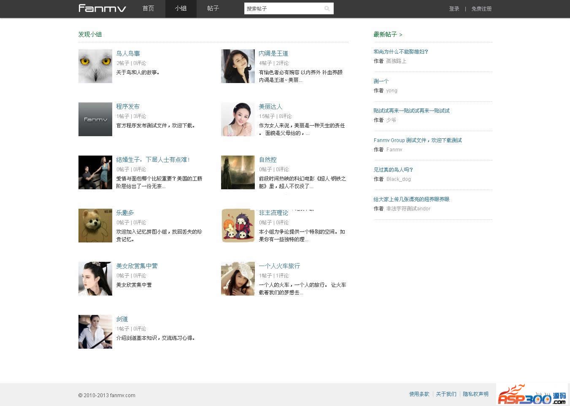This screenshot has width=570, height=406.
Task: Click the 自然控 group thumbnail
Action: tap(238, 172)
